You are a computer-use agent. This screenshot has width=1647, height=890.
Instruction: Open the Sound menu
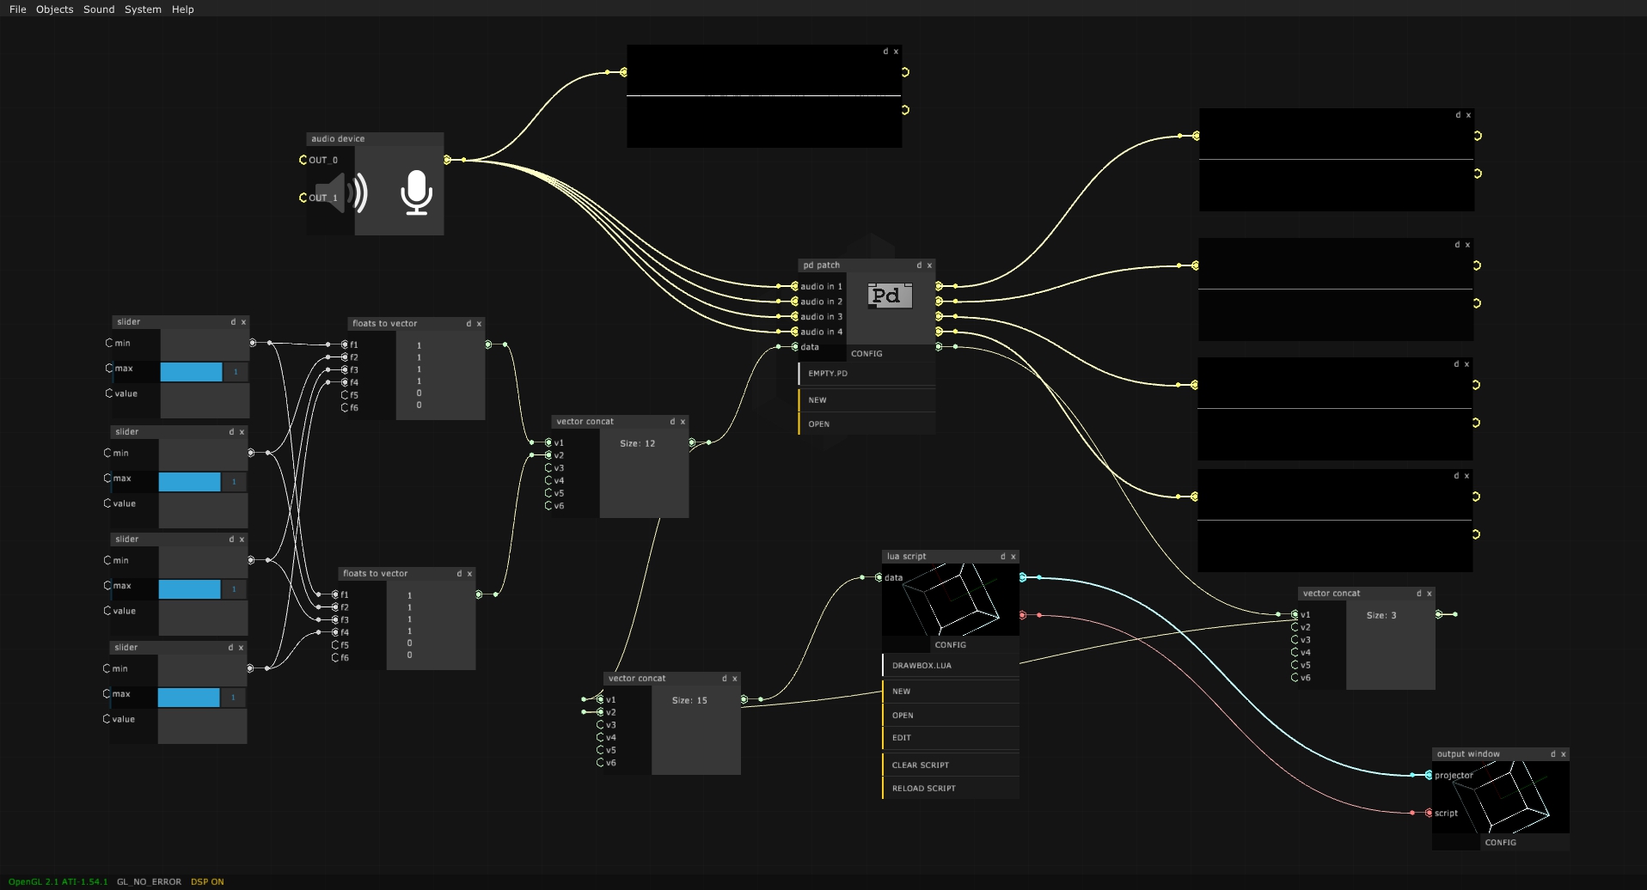pos(98,9)
